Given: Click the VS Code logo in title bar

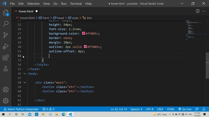Looking at the screenshot, I should pyautogui.click(x=4, y=4).
